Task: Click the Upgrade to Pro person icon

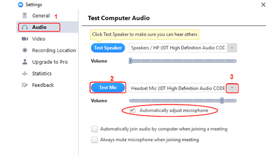Action: 25,62
